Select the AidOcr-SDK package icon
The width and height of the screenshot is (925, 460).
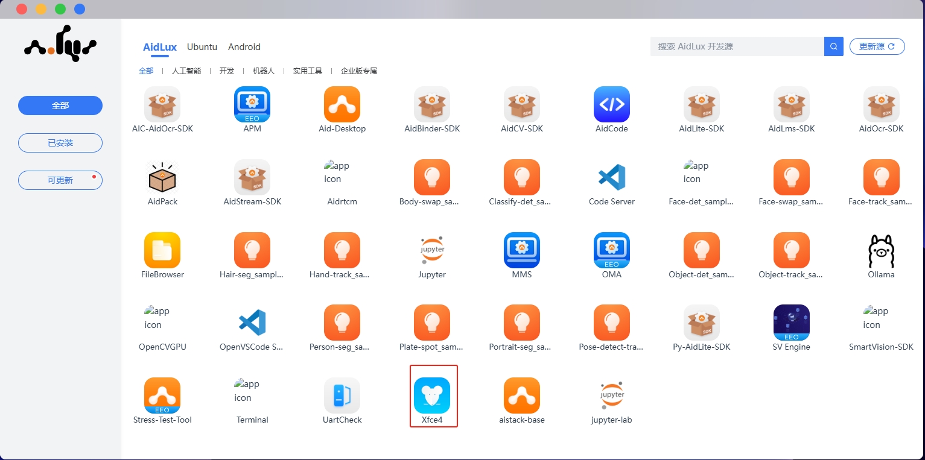(882, 104)
